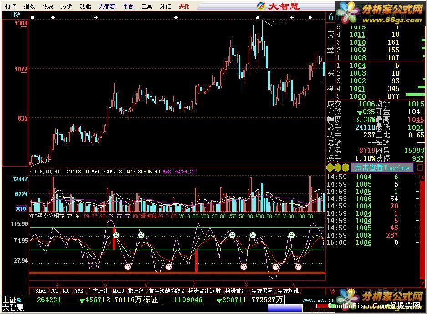Screen dimensions: 427x314
Task: Click the sell-3 price 1010
Action: click(357, 42)
